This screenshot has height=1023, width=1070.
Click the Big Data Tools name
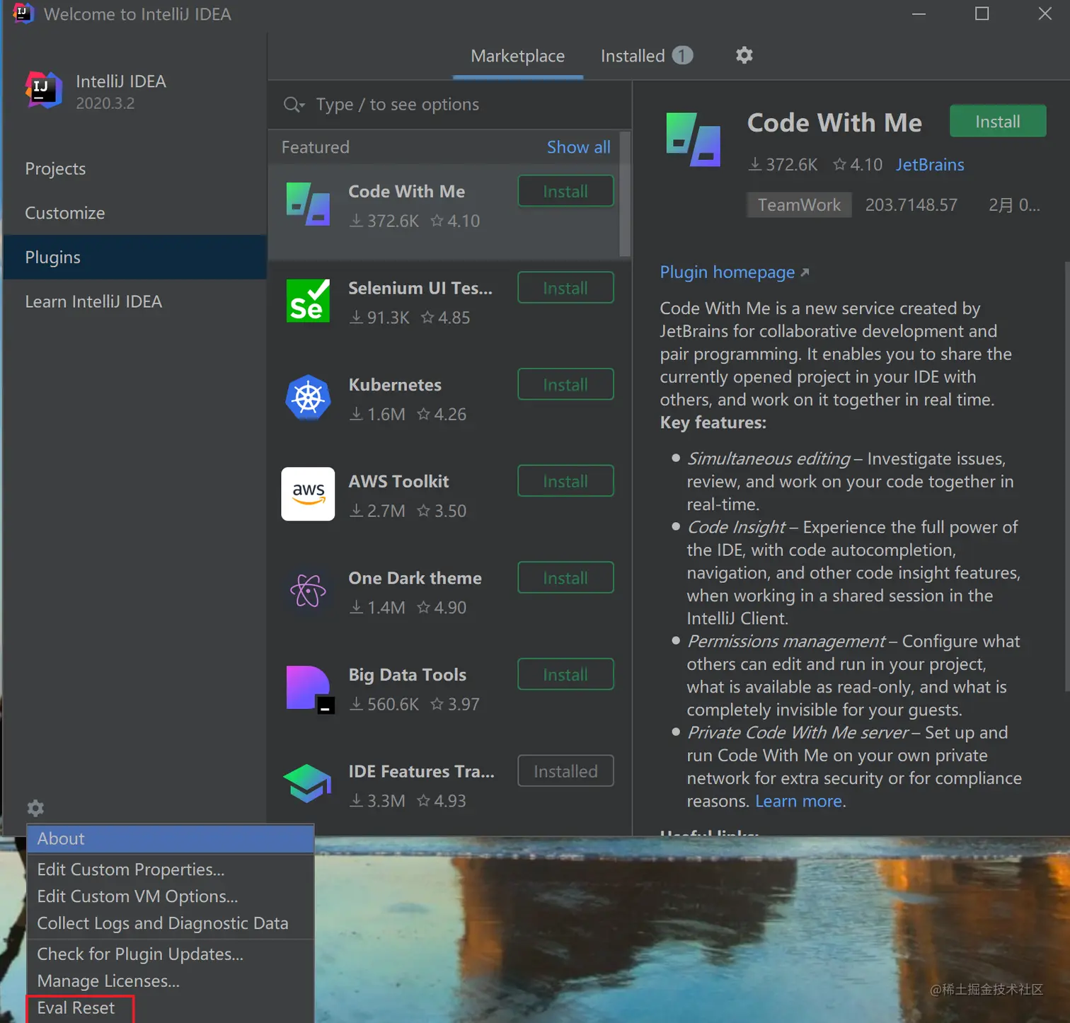407,675
